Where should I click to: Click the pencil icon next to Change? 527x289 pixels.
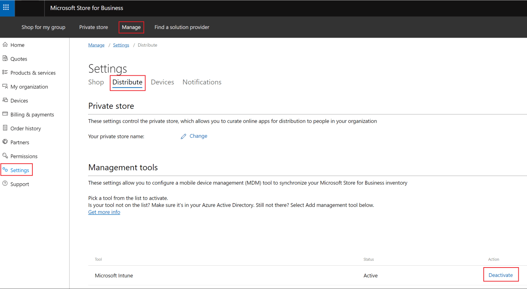(183, 136)
